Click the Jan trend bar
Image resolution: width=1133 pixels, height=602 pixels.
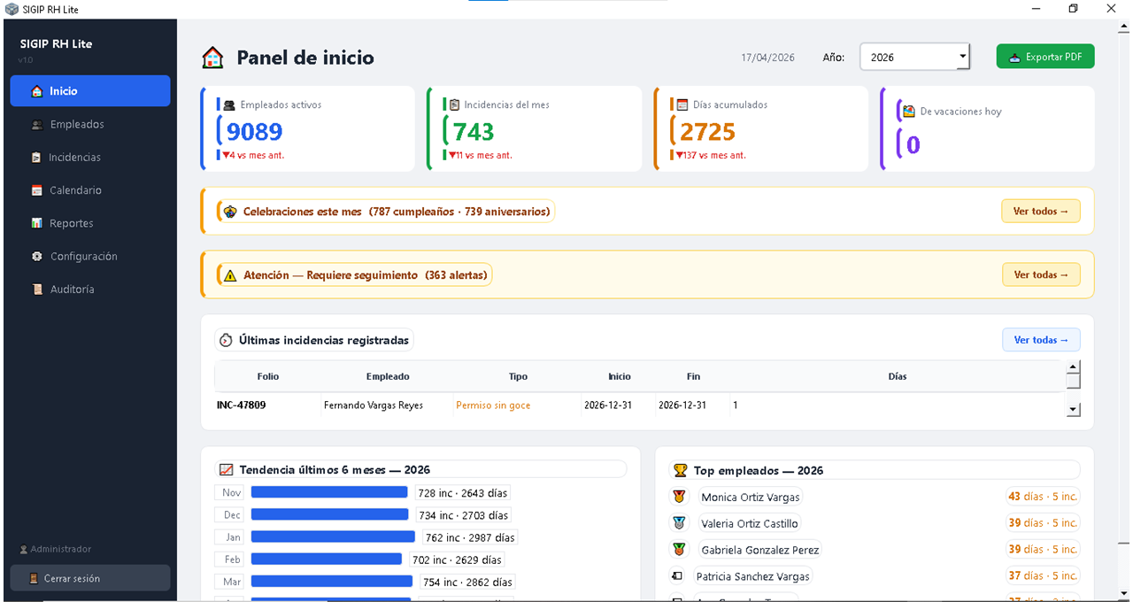coord(333,536)
